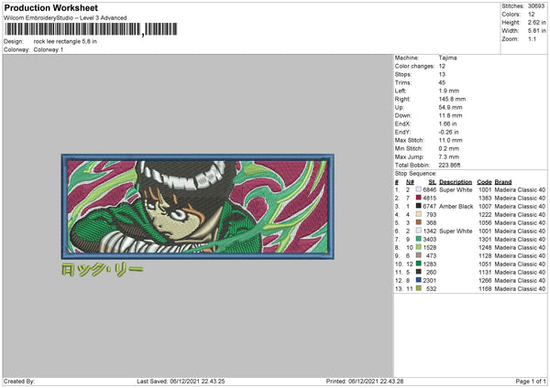
Task: Click 'Madeira Classic 40' brand in row 13
Action: 520,289
